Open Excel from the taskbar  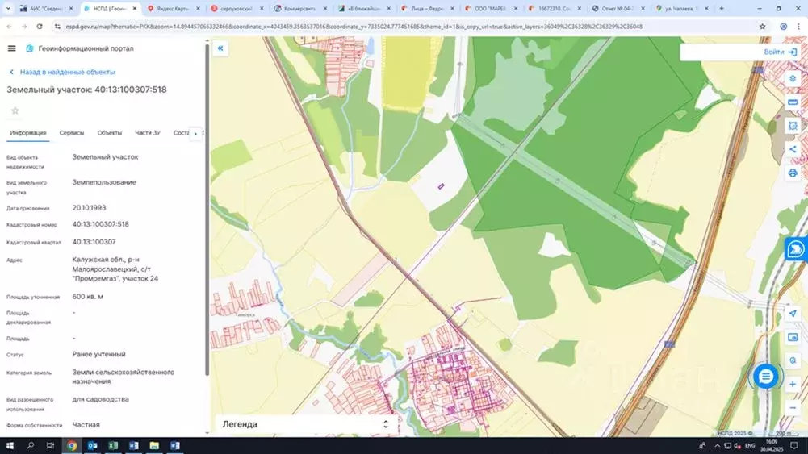click(x=113, y=445)
